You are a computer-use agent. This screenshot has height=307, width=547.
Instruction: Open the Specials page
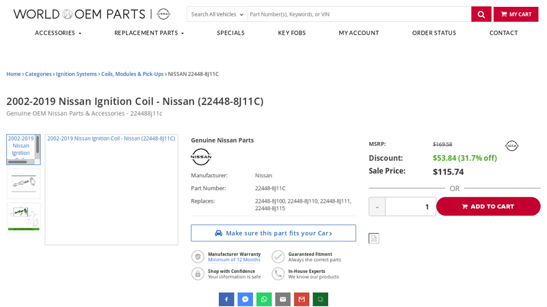tap(230, 33)
